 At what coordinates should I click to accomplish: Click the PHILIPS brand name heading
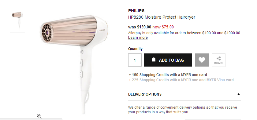pos(136,11)
